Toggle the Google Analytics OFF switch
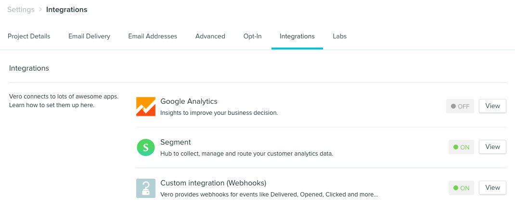This screenshot has width=515, height=208. (x=460, y=106)
